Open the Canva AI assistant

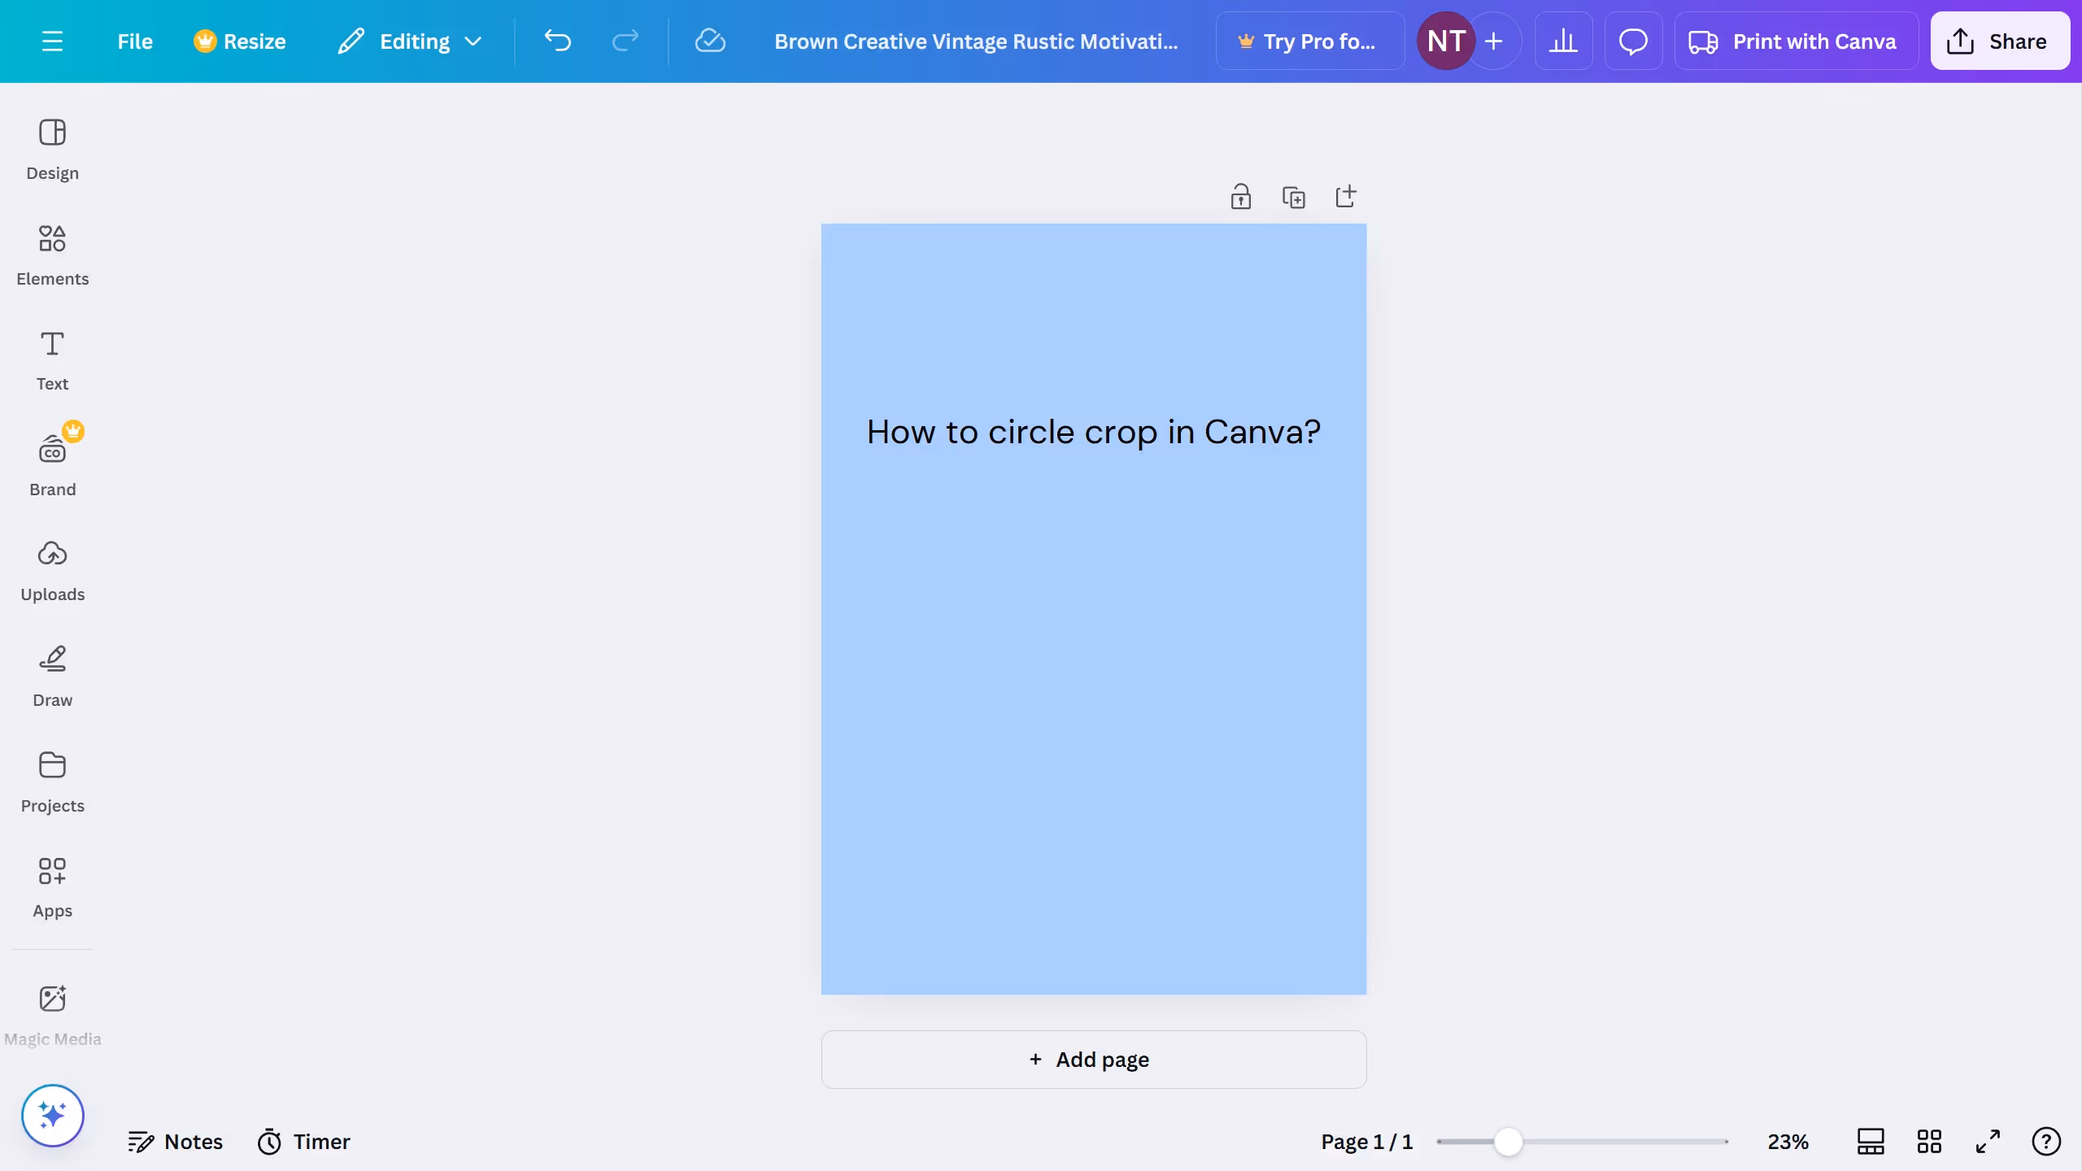pyautogui.click(x=52, y=1115)
